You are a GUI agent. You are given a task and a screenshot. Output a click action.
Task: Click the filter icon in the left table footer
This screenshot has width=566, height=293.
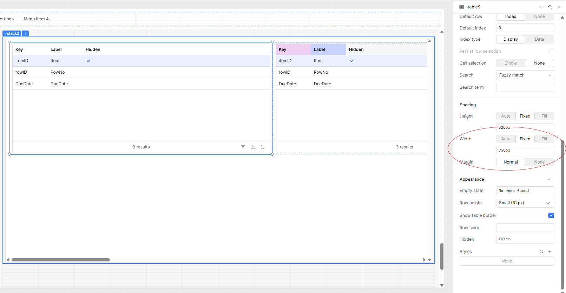tap(243, 147)
